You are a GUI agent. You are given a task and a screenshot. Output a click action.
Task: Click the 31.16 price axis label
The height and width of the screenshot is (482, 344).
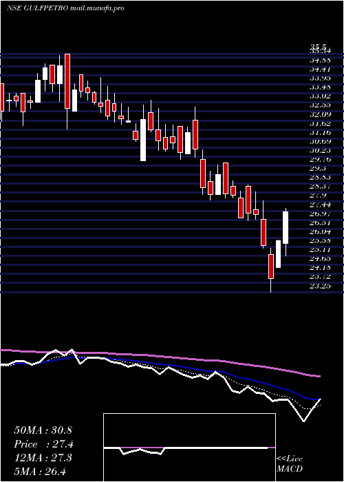pos(321,132)
